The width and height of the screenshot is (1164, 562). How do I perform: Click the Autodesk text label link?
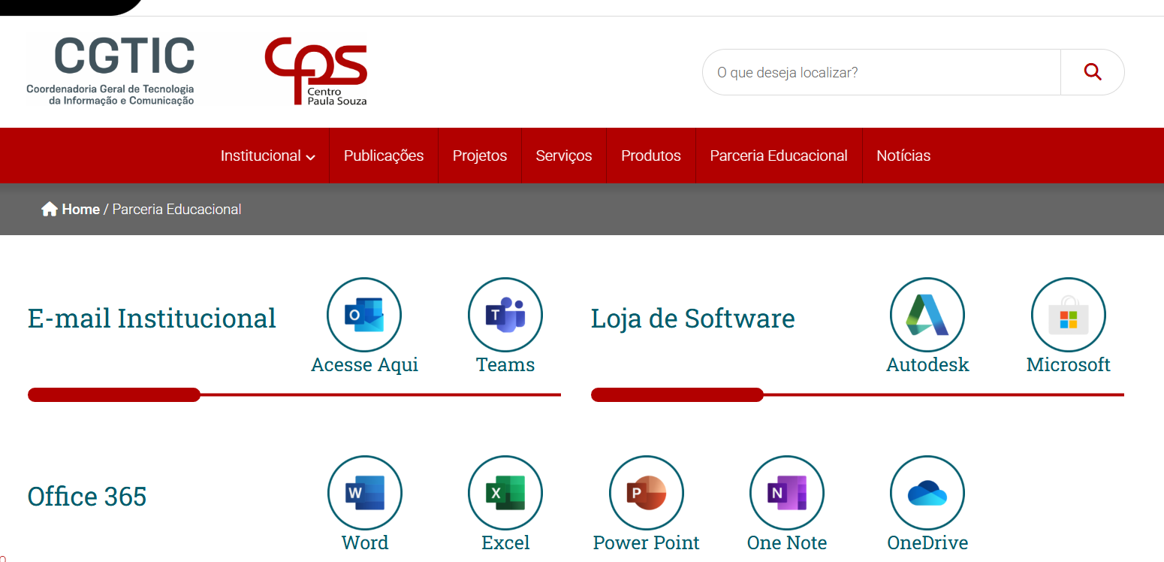click(927, 365)
